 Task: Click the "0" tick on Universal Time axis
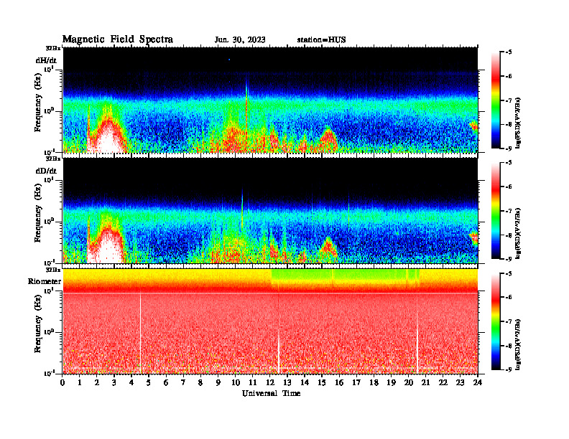[x=63, y=383]
